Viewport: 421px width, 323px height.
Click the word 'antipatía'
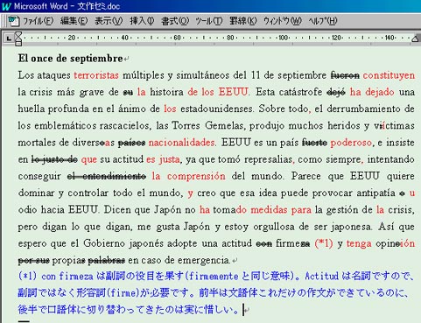coord(375,193)
